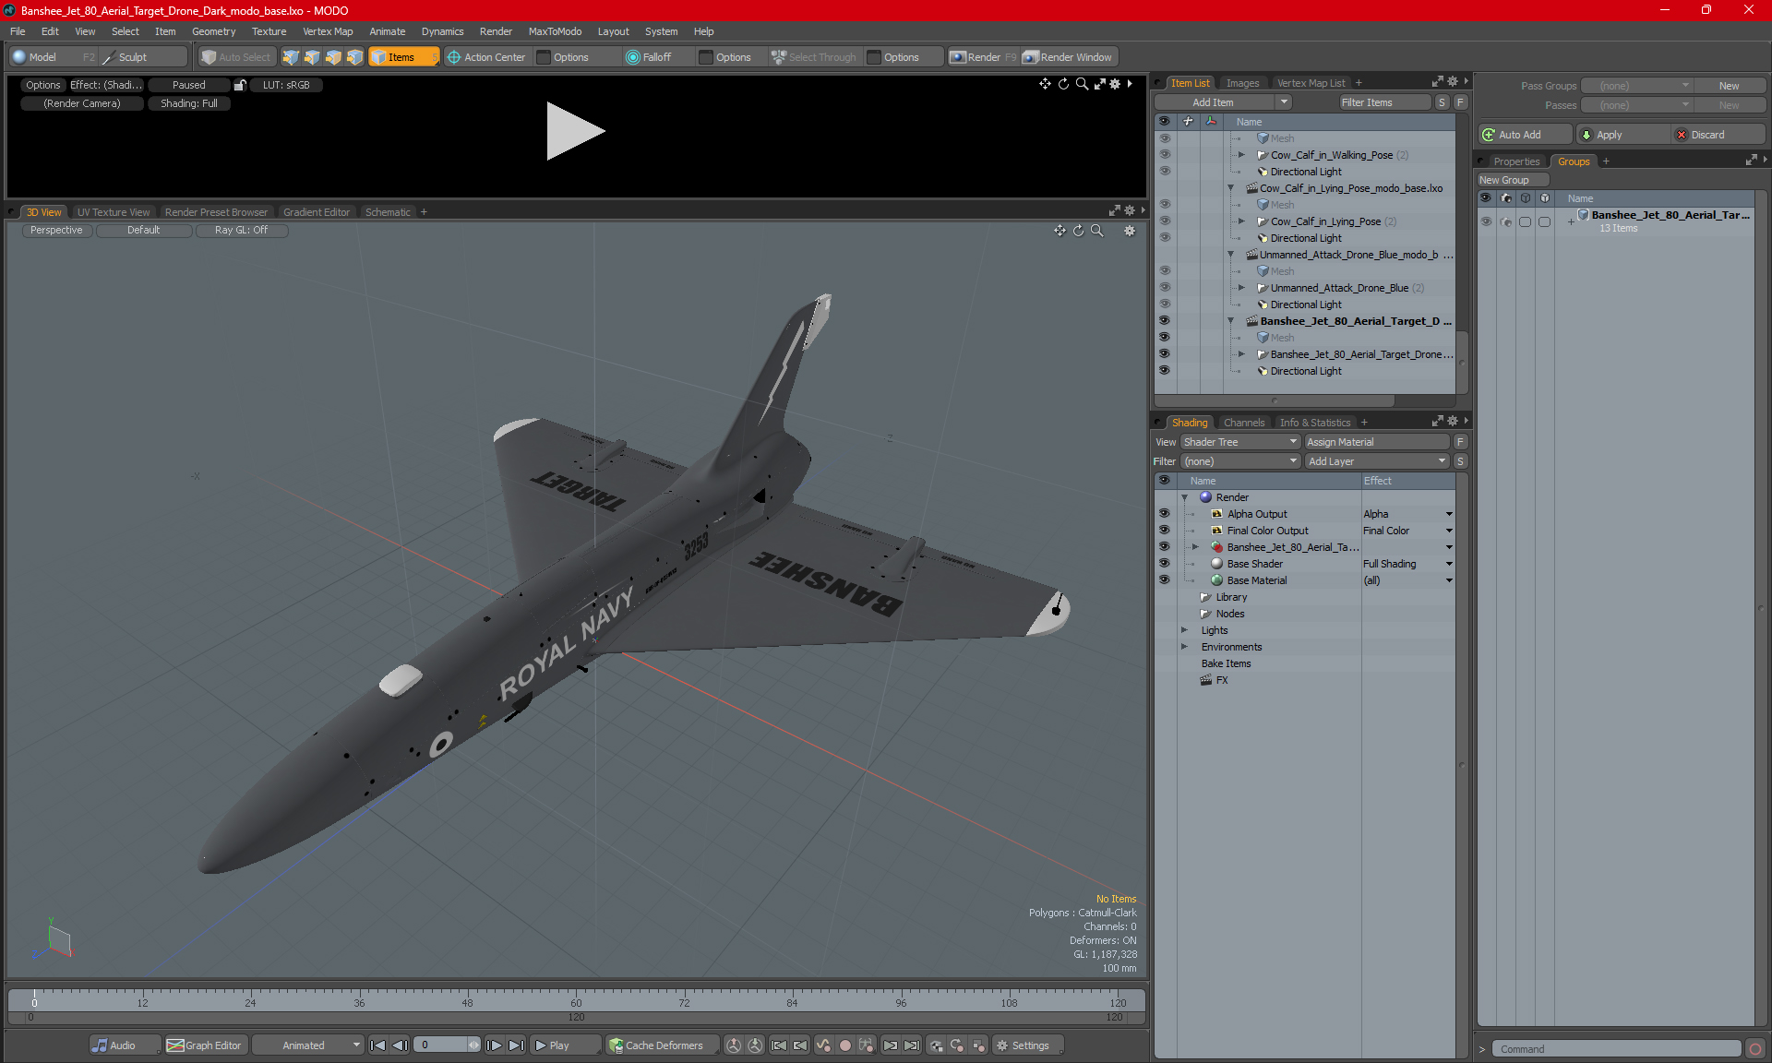
Task: Switch to UV Texture View tab
Action: [x=114, y=212]
